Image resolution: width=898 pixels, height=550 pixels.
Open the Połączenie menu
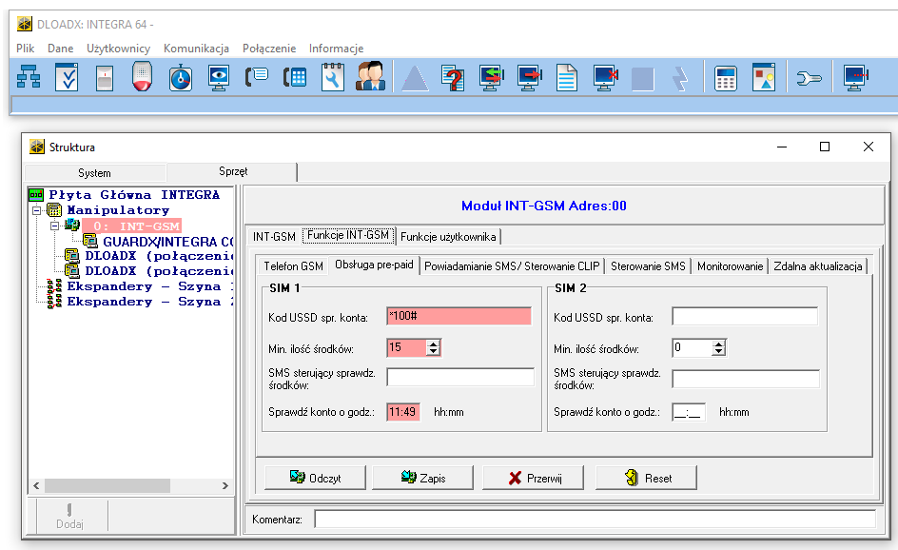point(269,49)
